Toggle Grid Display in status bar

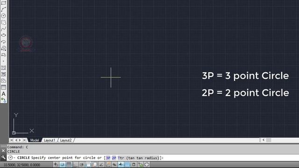click(x=69, y=164)
